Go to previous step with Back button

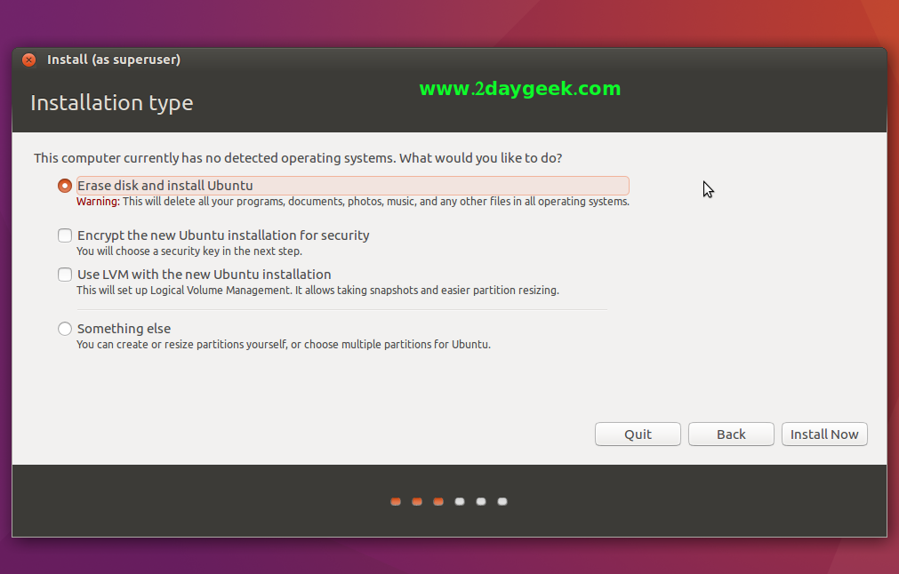pyautogui.click(x=731, y=434)
